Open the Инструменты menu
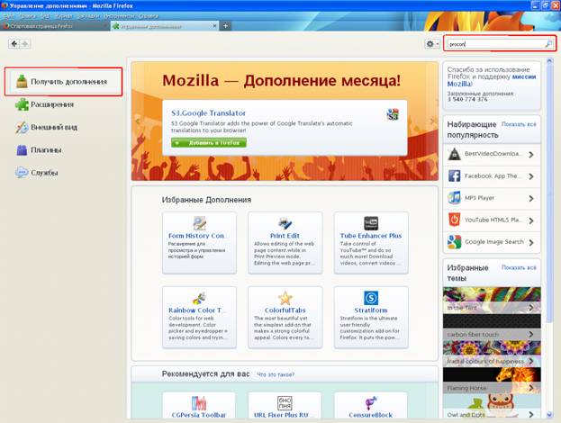The height and width of the screenshot is (423, 561). 119,15
